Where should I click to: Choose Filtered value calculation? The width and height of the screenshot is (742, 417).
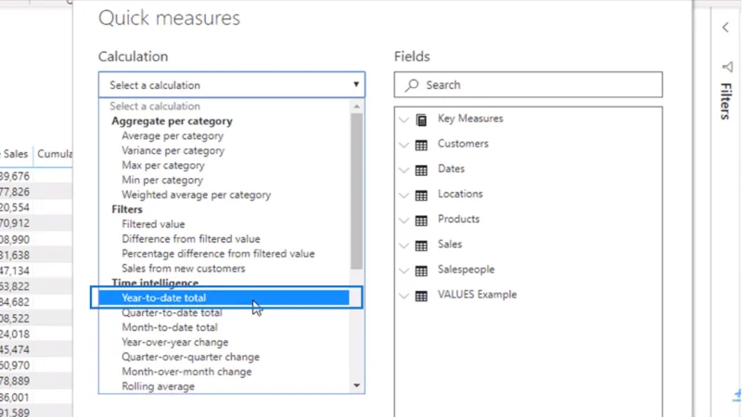click(153, 224)
